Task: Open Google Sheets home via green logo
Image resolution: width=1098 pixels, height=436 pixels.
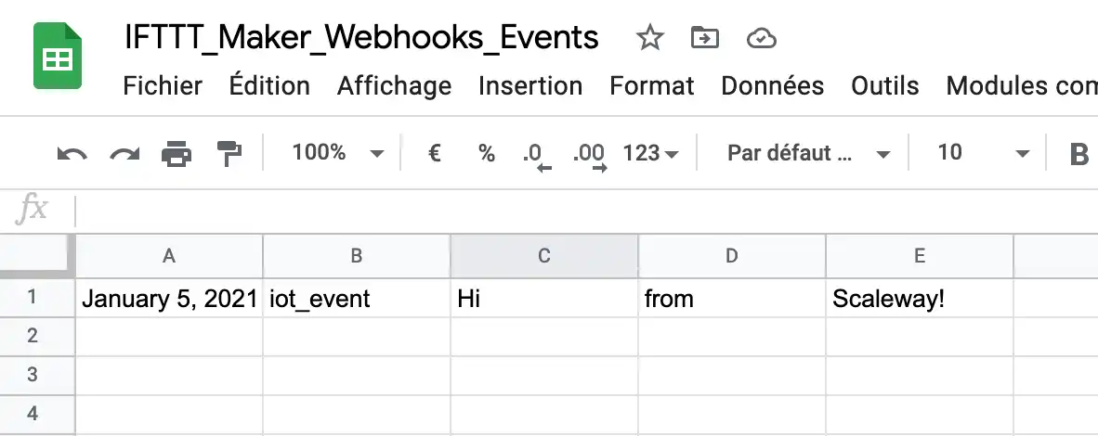Action: click(x=58, y=56)
